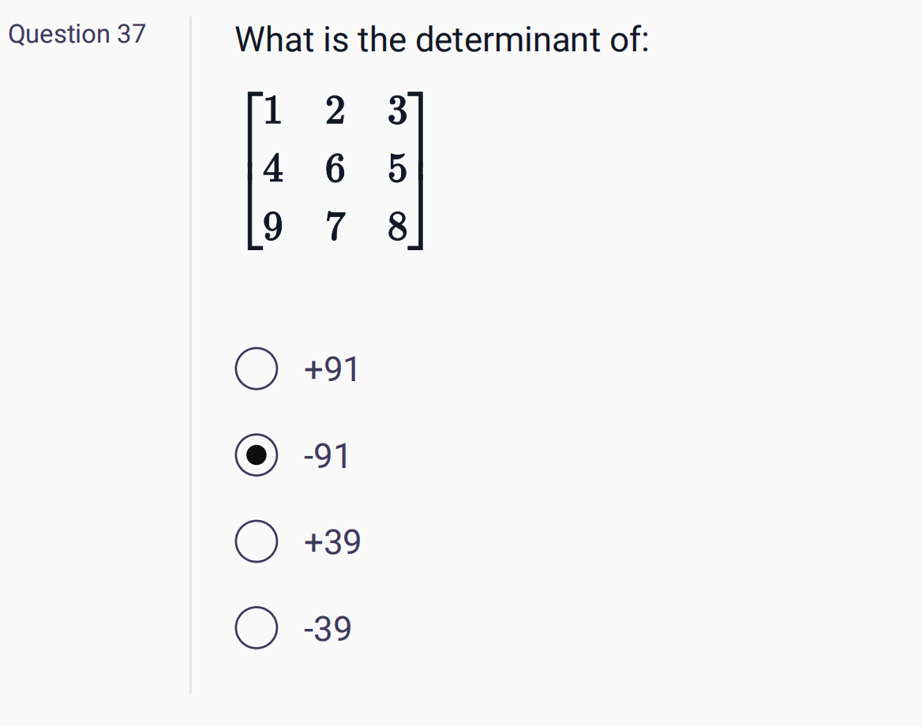The width and height of the screenshot is (922, 726).
Task: Click the "Question 37" label
Action: pos(77,34)
